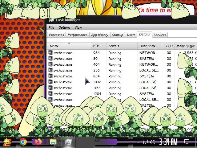Open the Start menu on taskbar
The width and height of the screenshot is (197, 148).
click(7, 142)
